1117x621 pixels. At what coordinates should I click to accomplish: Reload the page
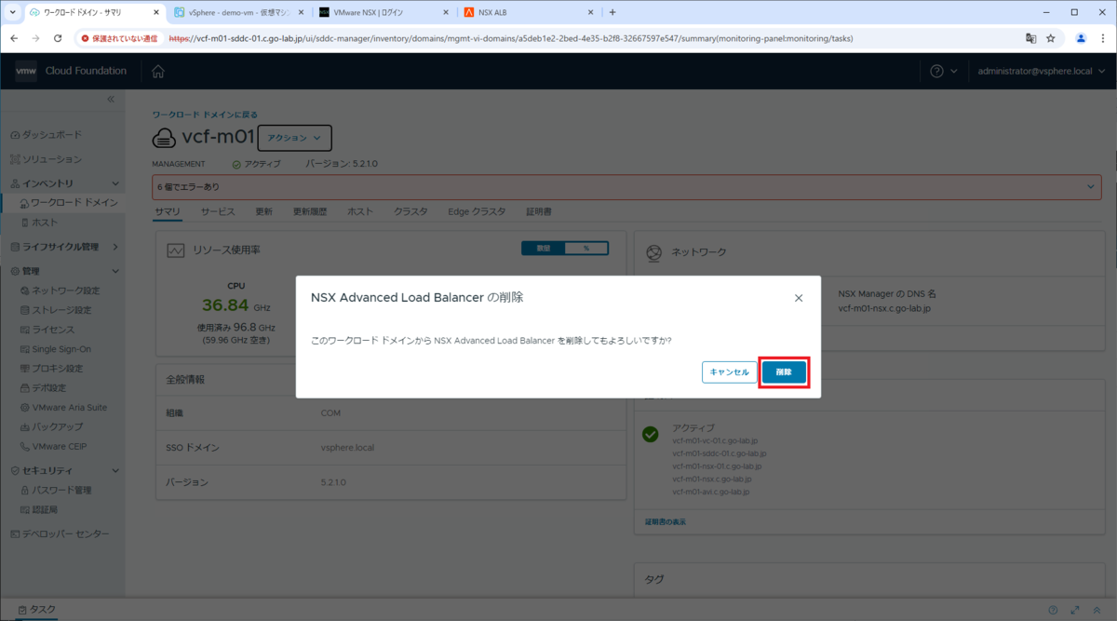tap(58, 39)
